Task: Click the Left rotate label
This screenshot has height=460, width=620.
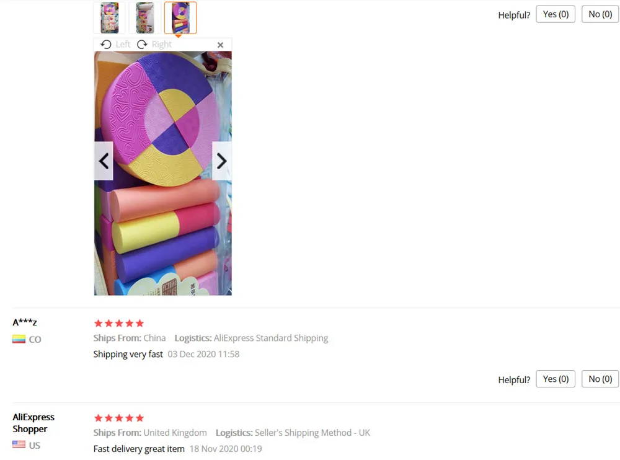Action: click(123, 44)
